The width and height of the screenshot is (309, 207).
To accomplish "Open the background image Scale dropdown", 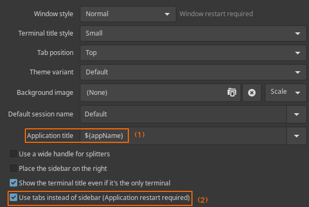I will click(286, 93).
